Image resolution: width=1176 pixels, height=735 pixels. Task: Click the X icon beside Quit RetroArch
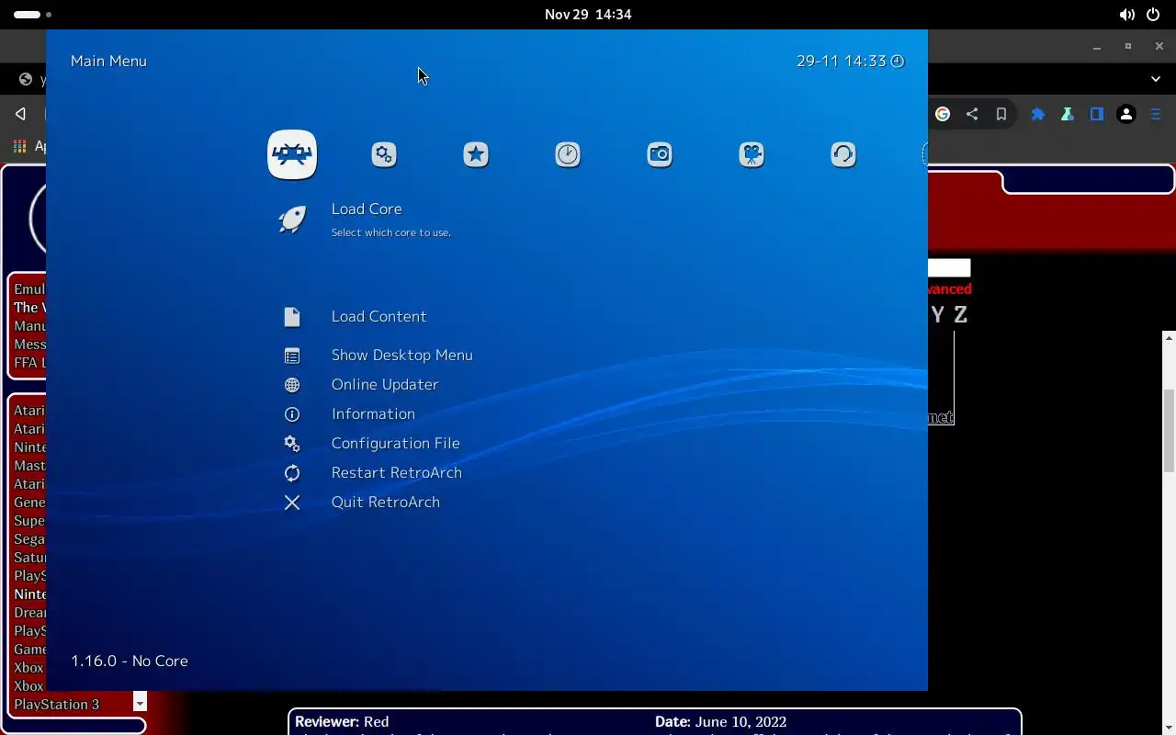(x=292, y=503)
